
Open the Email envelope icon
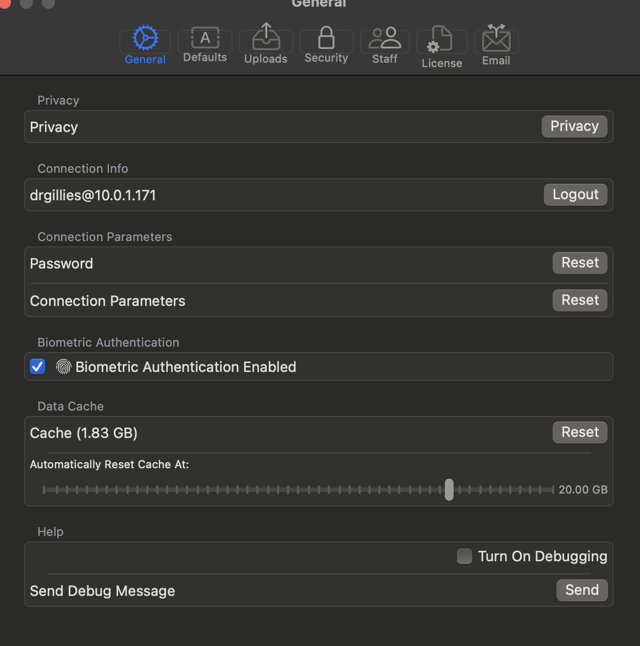click(x=496, y=38)
